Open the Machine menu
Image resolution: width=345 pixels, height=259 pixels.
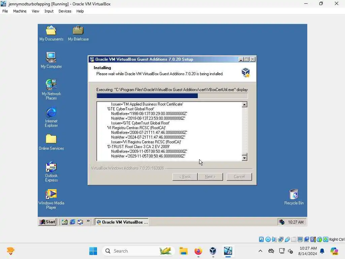pyautogui.click(x=20, y=11)
